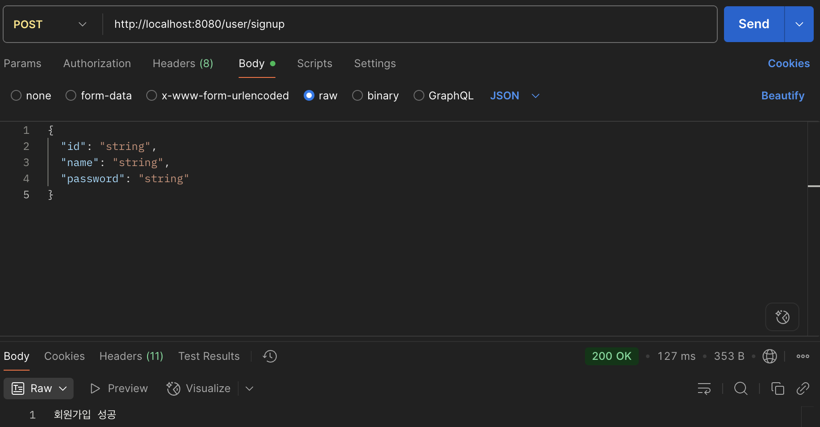Select the form-data body type

99,96
